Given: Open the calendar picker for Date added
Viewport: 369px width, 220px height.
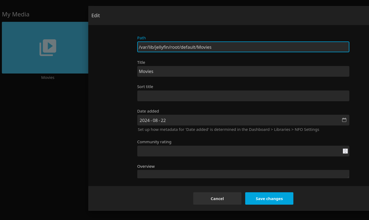Looking at the screenshot, I should point(344,120).
